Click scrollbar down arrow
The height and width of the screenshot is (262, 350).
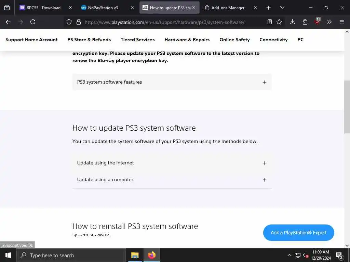click(347, 246)
